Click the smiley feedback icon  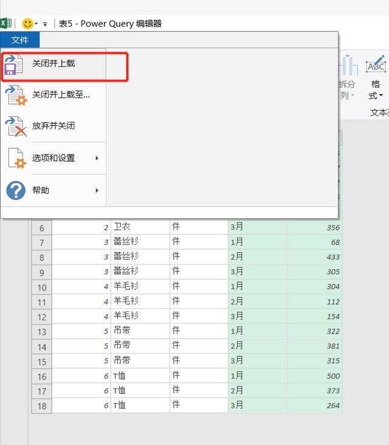click(27, 24)
